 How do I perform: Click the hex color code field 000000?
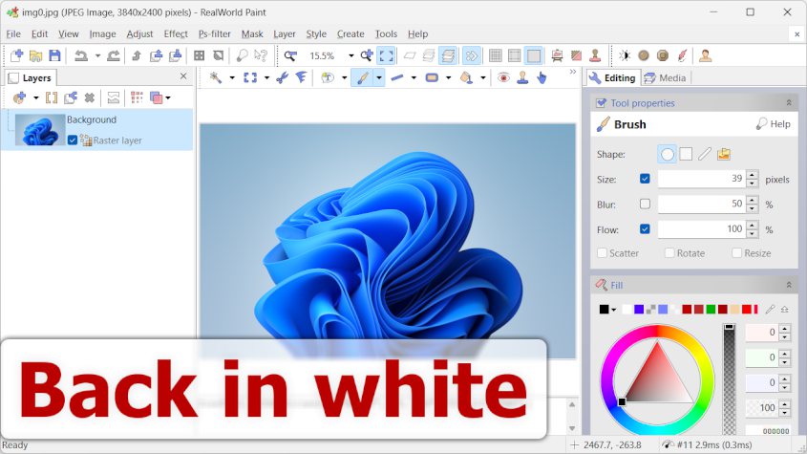pos(768,431)
